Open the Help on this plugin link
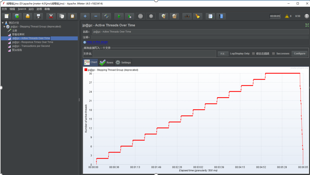This screenshot has height=175, width=310. [x=97, y=42]
